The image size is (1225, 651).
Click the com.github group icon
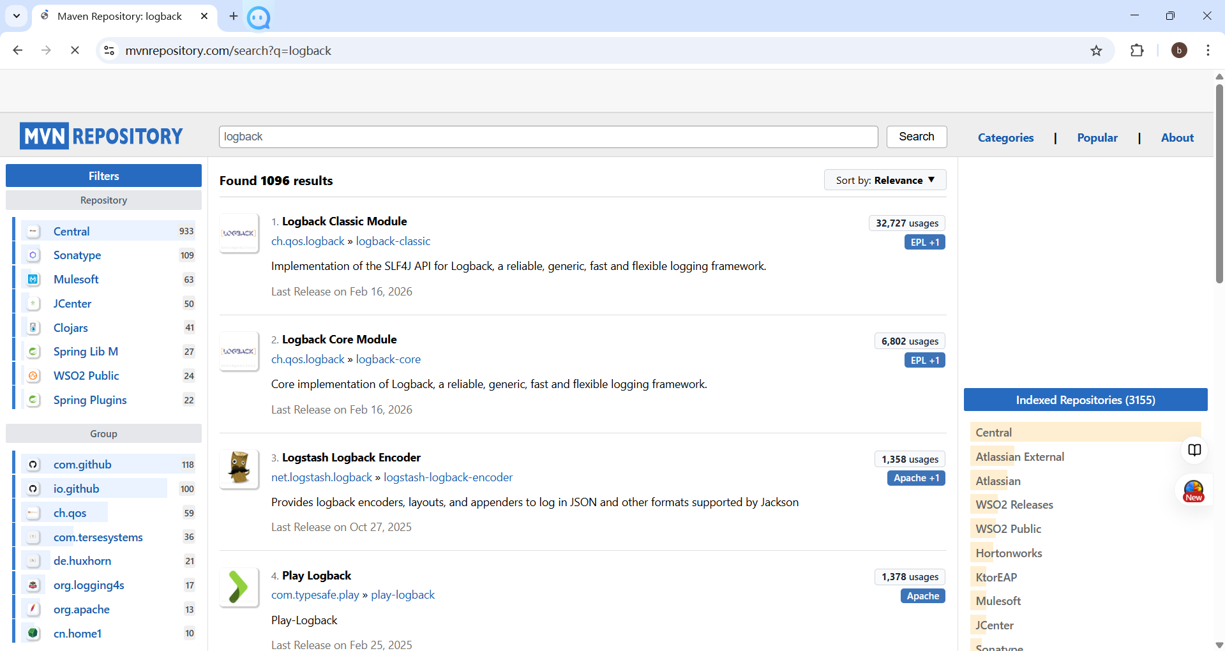(33, 465)
